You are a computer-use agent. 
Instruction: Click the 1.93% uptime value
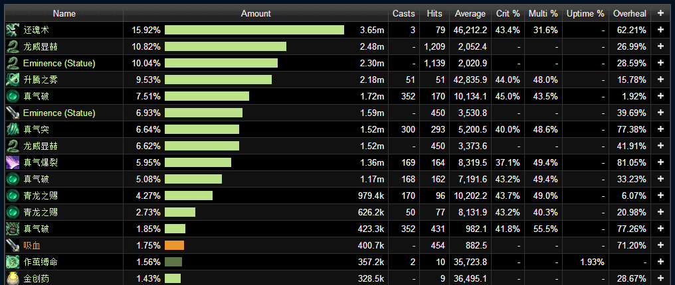tap(593, 262)
